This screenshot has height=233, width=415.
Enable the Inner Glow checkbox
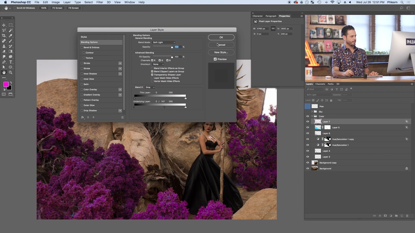pos(82,79)
